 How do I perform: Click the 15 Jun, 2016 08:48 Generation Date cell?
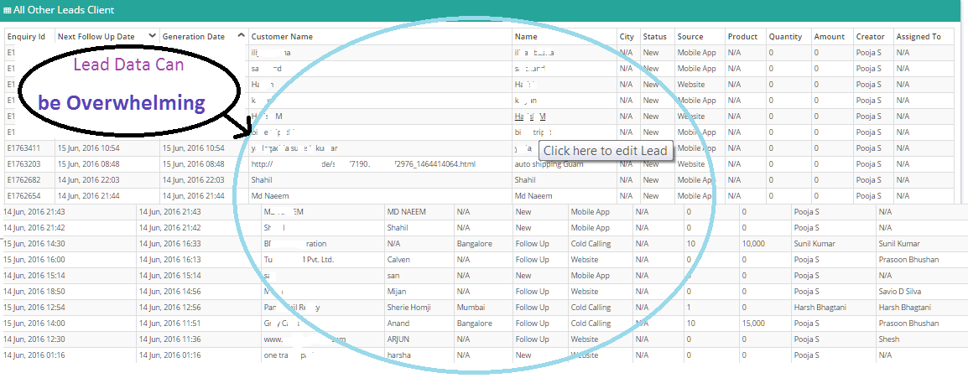(x=193, y=164)
